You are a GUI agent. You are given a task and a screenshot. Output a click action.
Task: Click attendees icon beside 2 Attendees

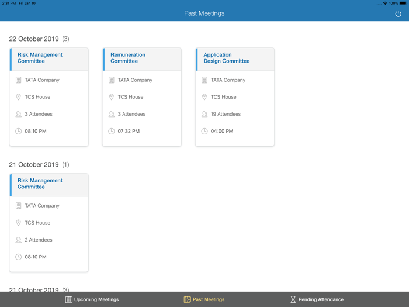point(18,240)
